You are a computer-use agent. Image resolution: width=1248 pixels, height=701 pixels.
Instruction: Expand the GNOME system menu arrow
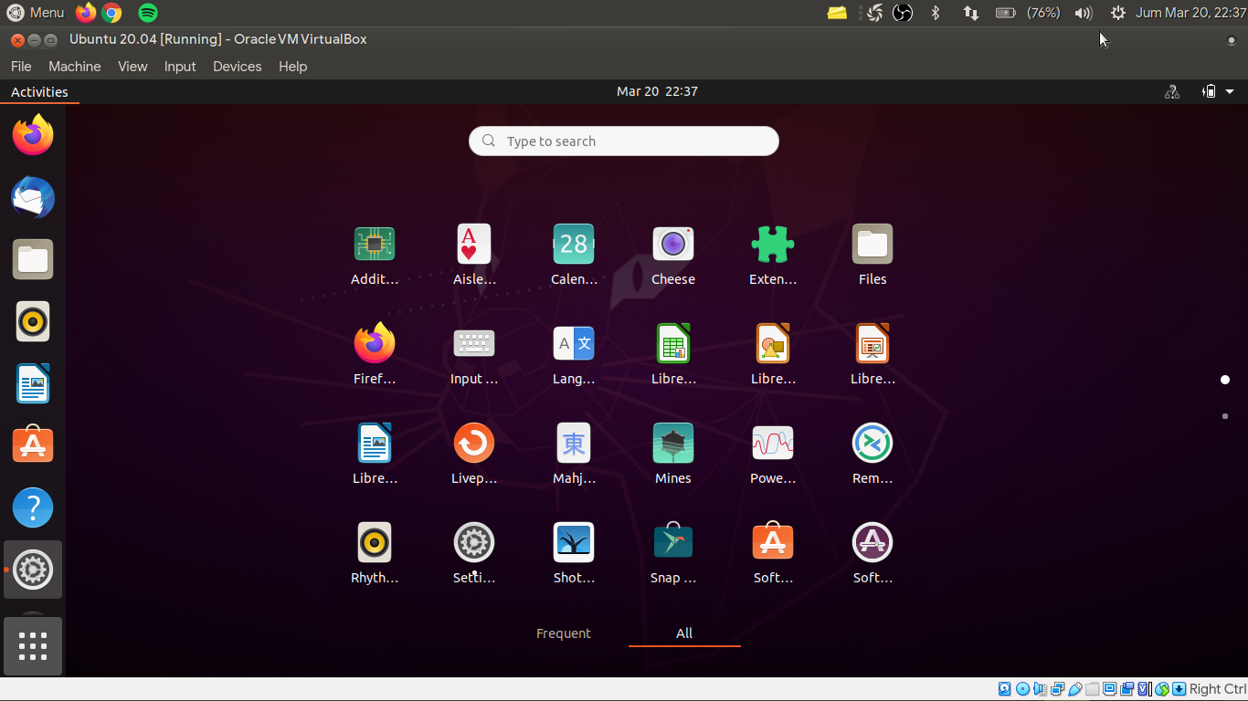click(x=1230, y=91)
